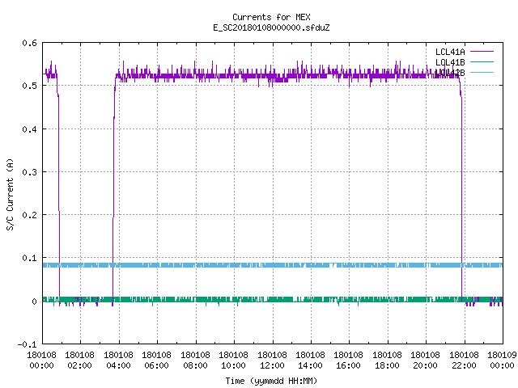This screenshot has width=518, height=388.
Task: Click the 'S/C Current (A)' axis label
Action: click(x=11, y=194)
